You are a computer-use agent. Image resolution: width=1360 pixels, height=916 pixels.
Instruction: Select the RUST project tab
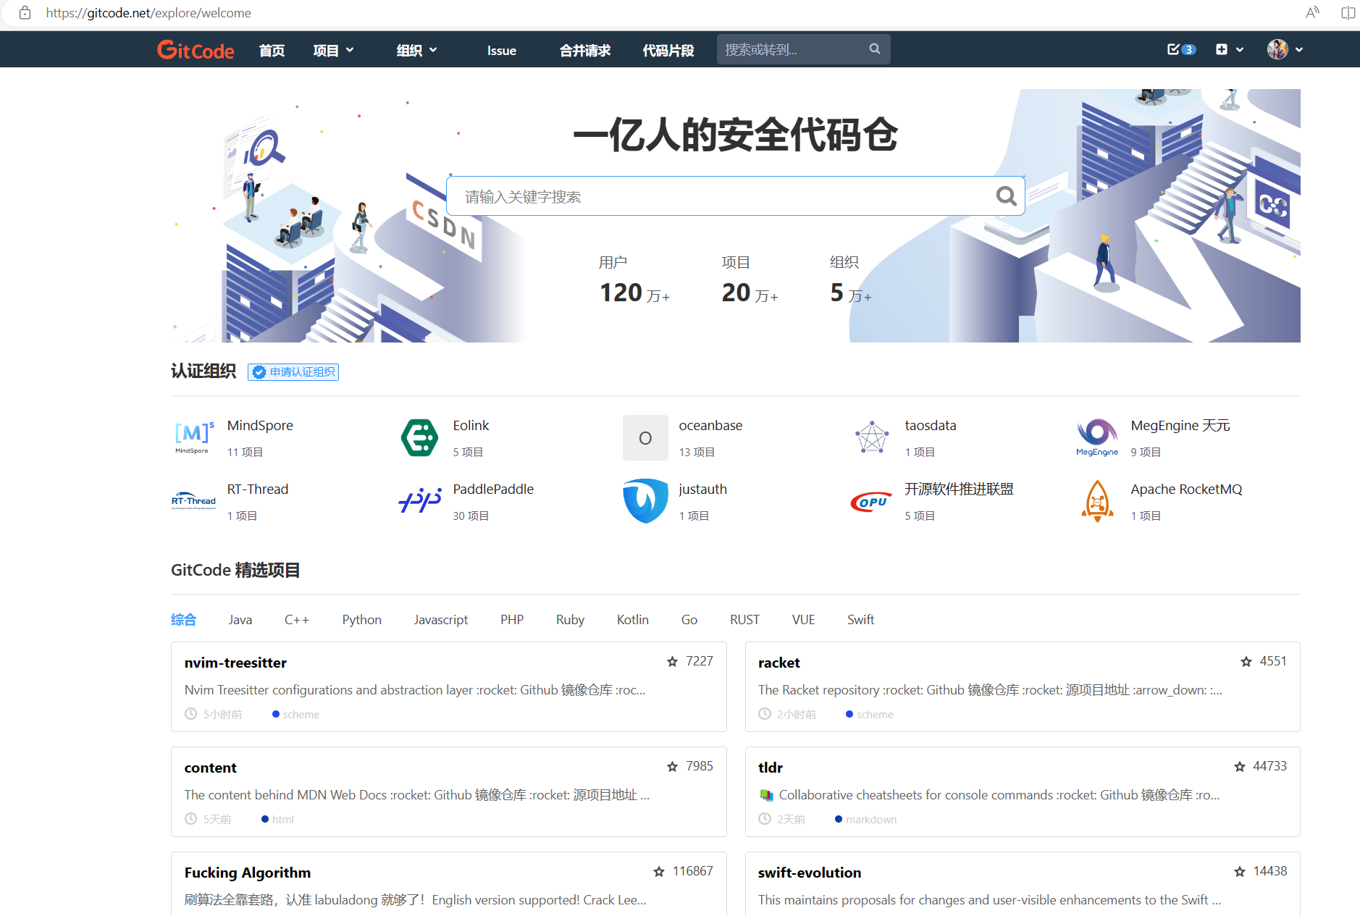point(745,619)
